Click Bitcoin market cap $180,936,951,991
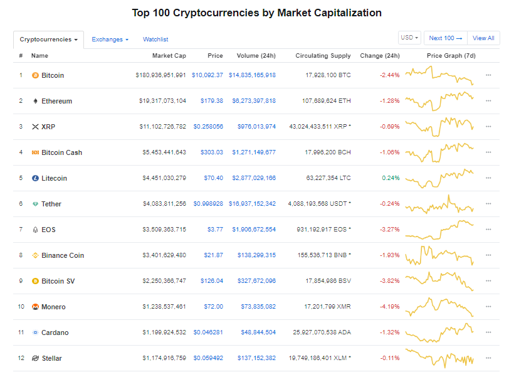The width and height of the screenshot is (509, 372). [x=160, y=75]
